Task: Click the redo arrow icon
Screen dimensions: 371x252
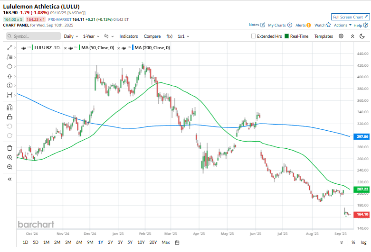Action: click(10, 135)
